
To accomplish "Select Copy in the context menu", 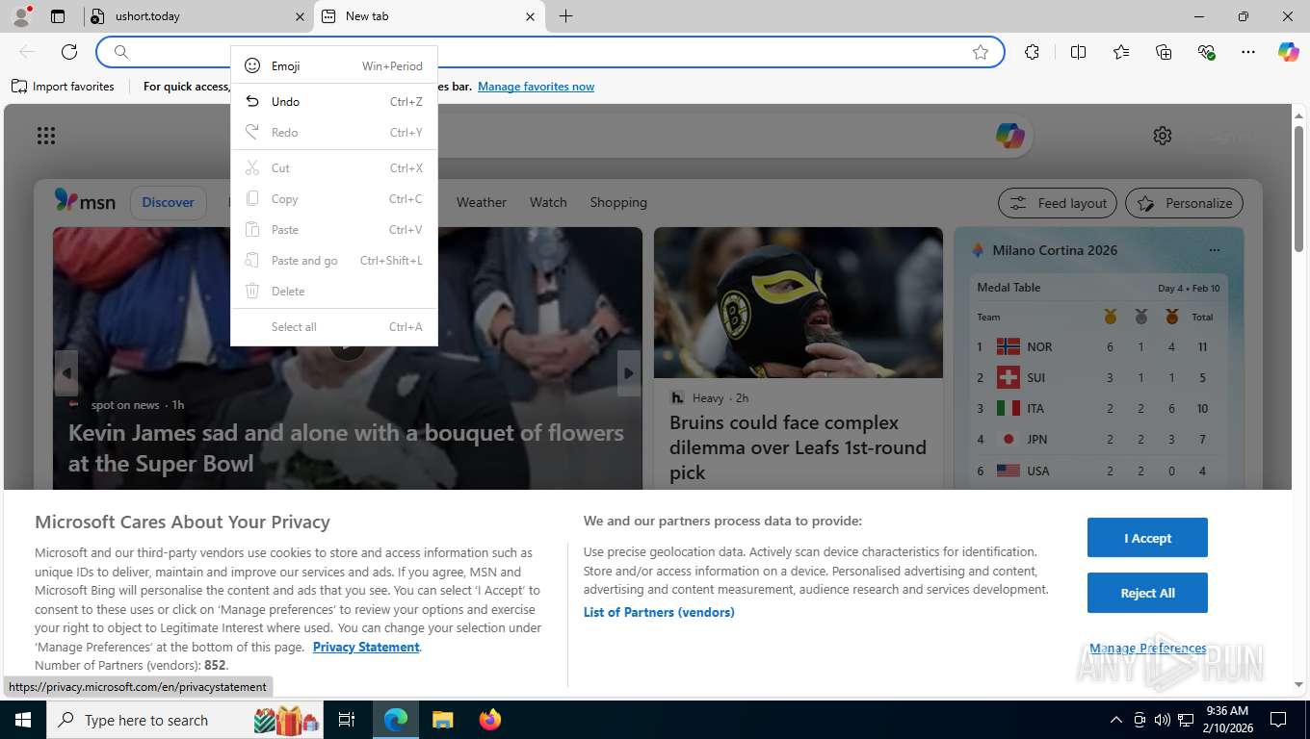I will pos(334,198).
